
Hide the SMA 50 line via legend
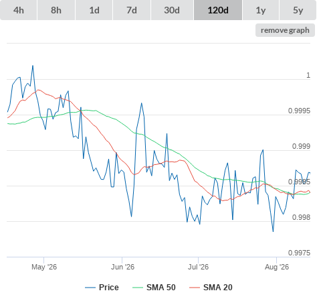coord(161,288)
